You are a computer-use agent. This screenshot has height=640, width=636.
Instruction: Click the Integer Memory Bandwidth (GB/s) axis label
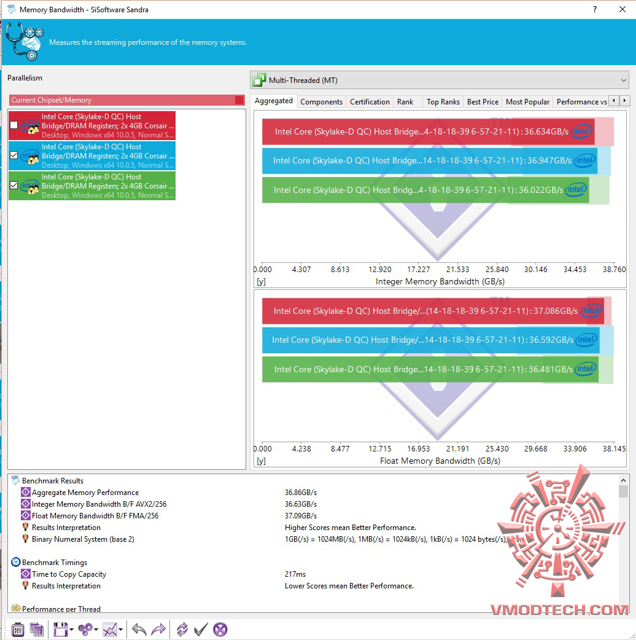tap(440, 281)
